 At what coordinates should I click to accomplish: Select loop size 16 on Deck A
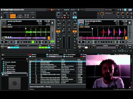[x=35, y=42]
